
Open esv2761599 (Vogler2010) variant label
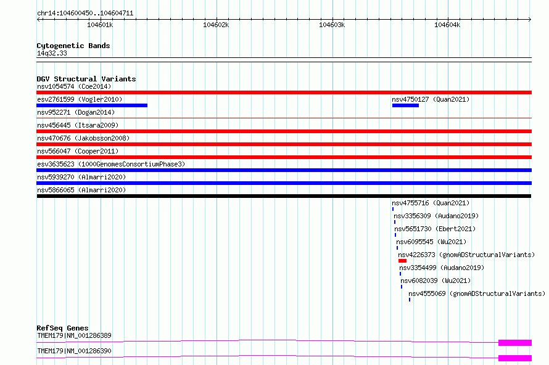[x=80, y=99]
